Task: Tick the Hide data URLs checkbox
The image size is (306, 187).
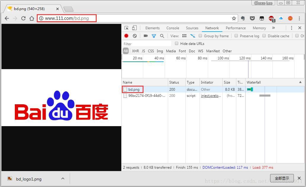Action: coord(177,43)
